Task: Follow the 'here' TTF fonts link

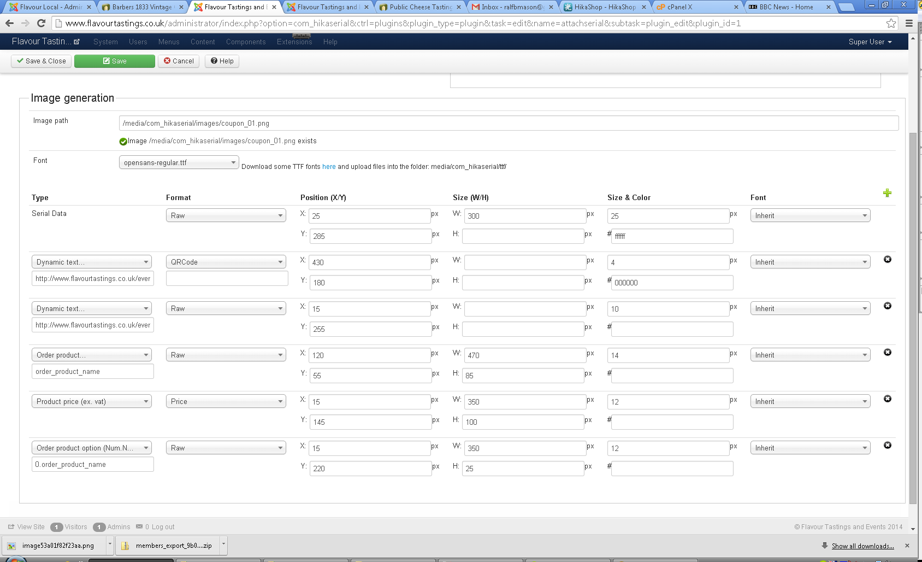Action: tap(329, 167)
